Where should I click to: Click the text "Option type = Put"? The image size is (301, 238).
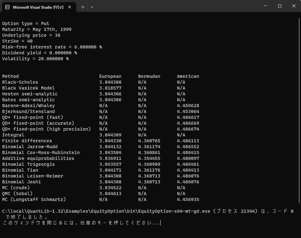point(26,23)
